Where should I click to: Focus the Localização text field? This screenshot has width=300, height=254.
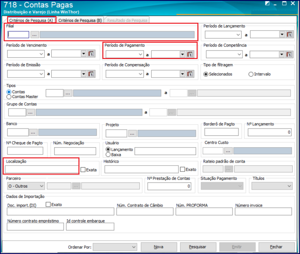point(42,169)
